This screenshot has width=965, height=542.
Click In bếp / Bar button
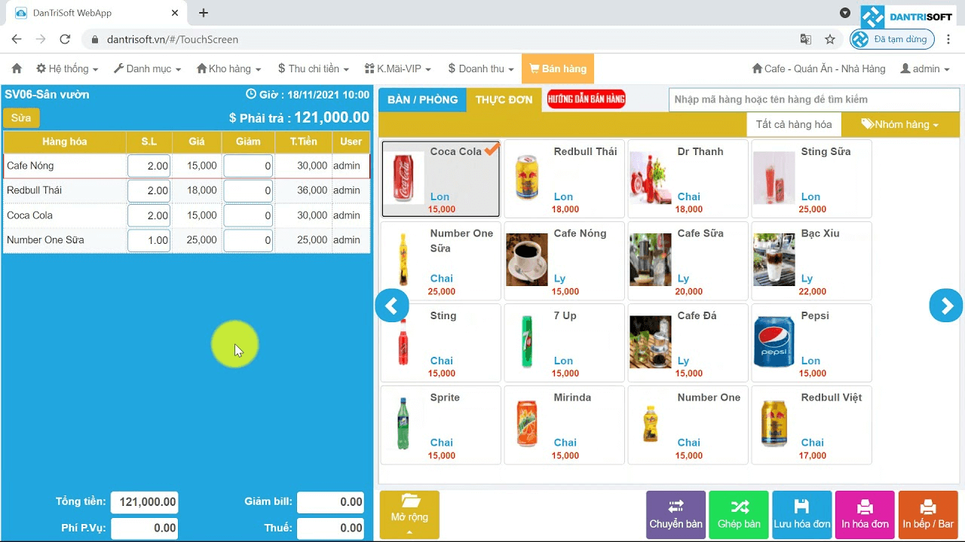(x=928, y=515)
